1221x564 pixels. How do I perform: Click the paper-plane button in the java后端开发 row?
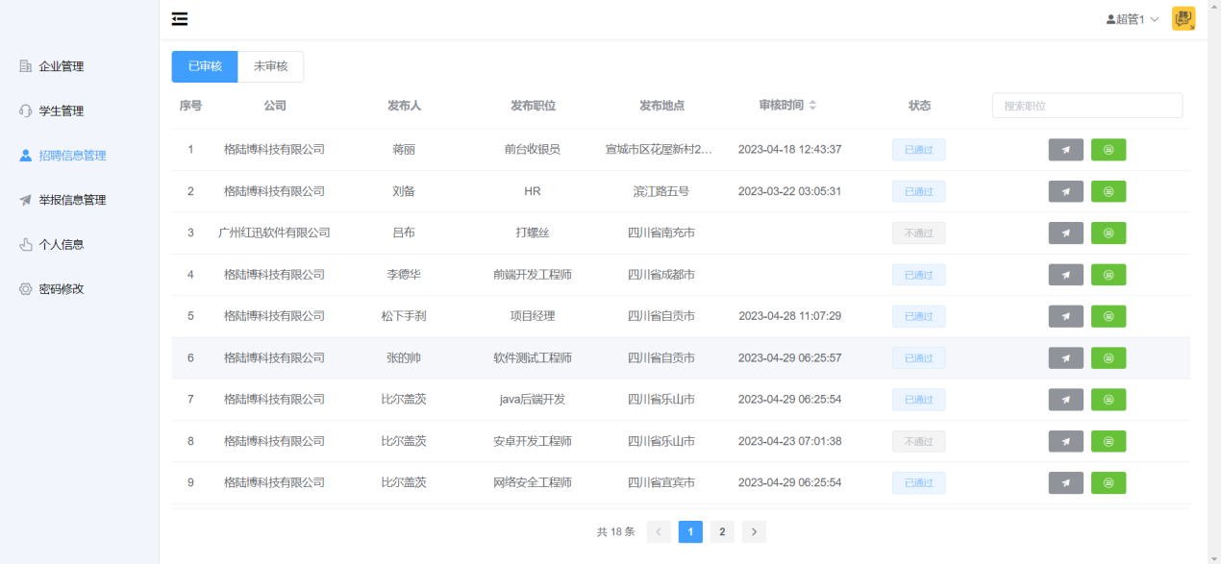click(1065, 399)
